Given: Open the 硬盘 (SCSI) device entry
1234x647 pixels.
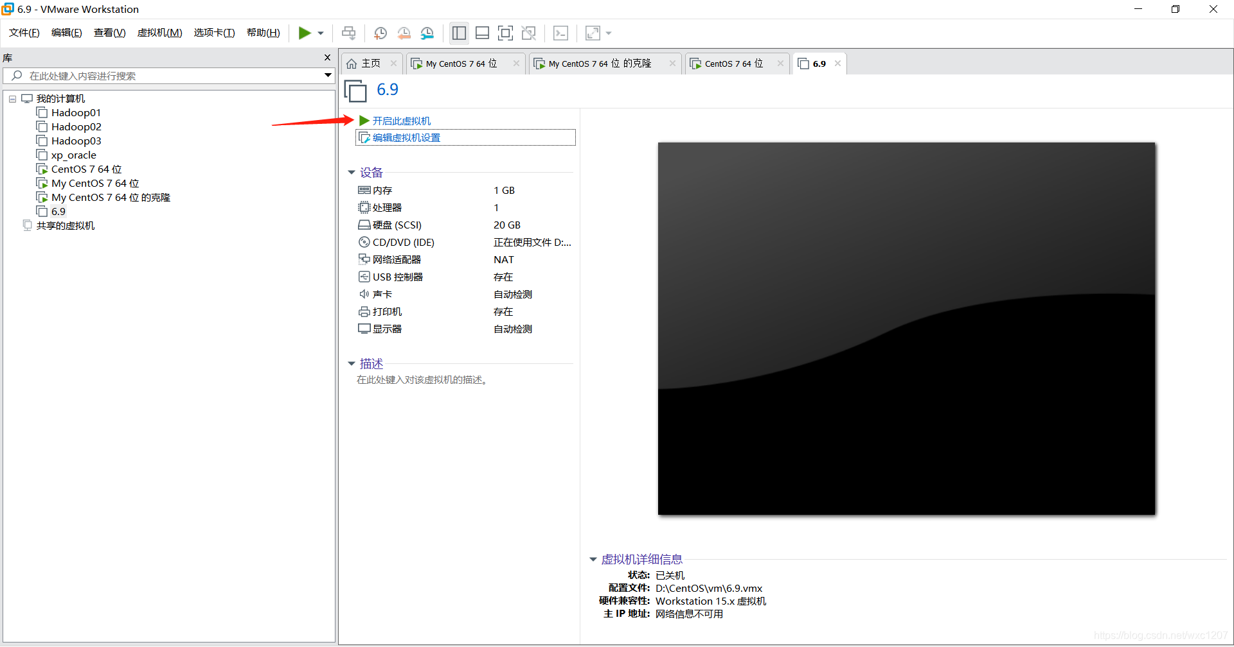Looking at the screenshot, I should [x=390, y=225].
